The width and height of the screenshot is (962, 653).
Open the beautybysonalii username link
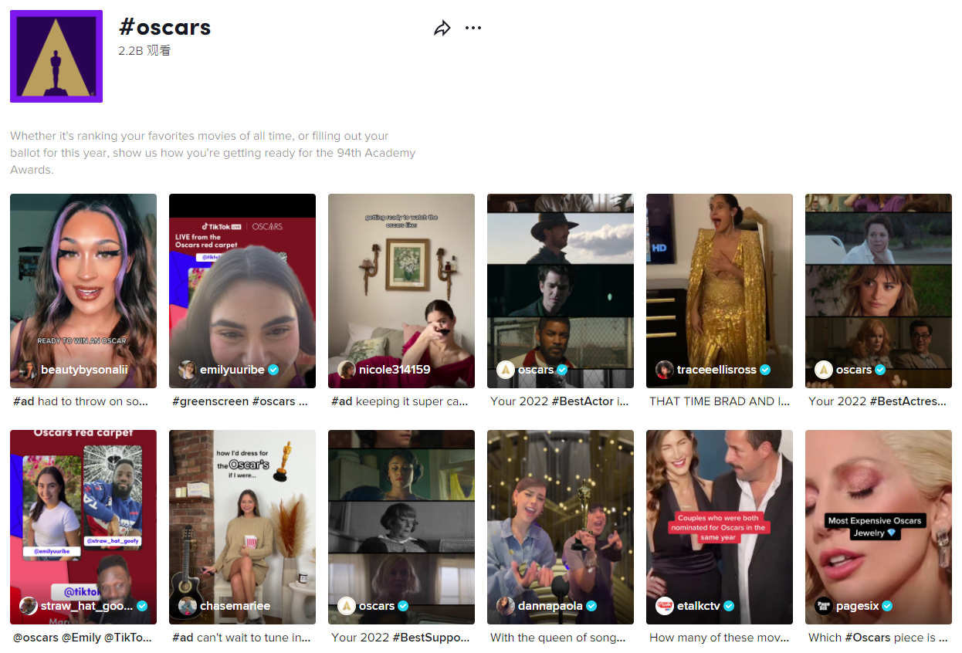pyautogui.click(x=84, y=370)
